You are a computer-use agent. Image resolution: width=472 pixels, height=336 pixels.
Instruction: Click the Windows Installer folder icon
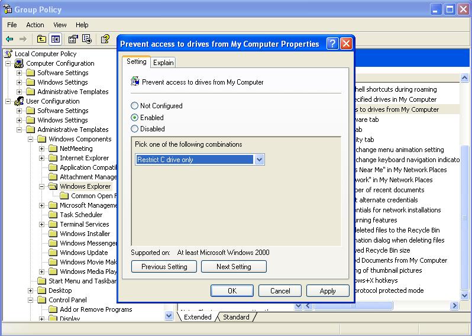click(x=53, y=234)
